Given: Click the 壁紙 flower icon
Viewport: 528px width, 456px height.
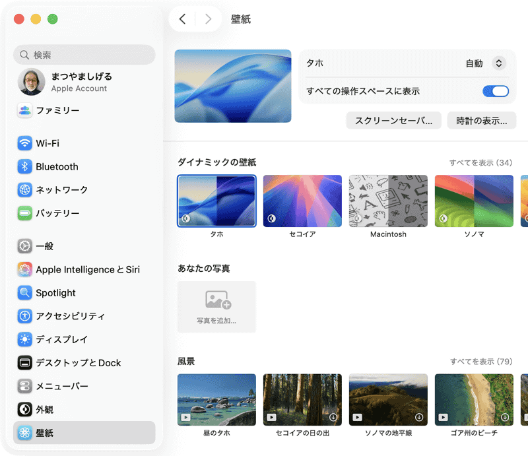Looking at the screenshot, I should (x=24, y=432).
